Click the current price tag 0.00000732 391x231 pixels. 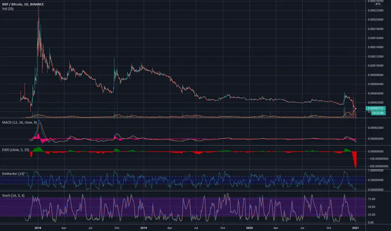375,108
